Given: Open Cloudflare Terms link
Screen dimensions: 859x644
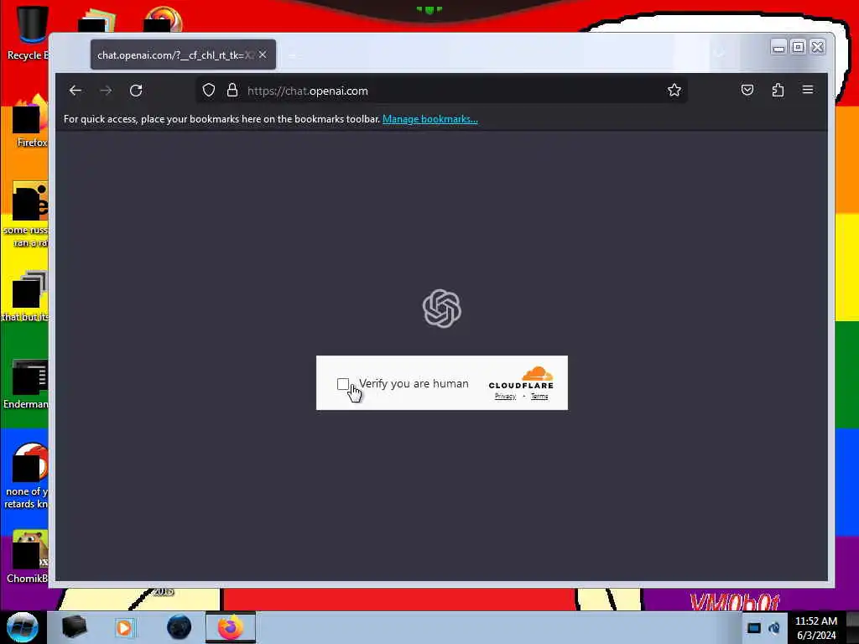Looking at the screenshot, I should pyautogui.click(x=539, y=397).
